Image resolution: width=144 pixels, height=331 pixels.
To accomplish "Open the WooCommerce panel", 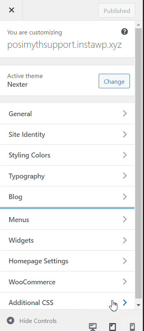I will tap(67, 282).
